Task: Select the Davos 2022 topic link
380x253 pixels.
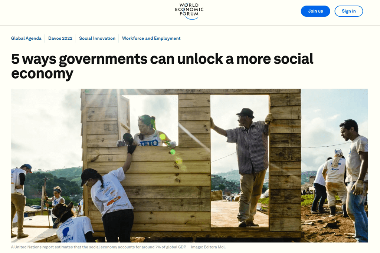Action: (60, 38)
